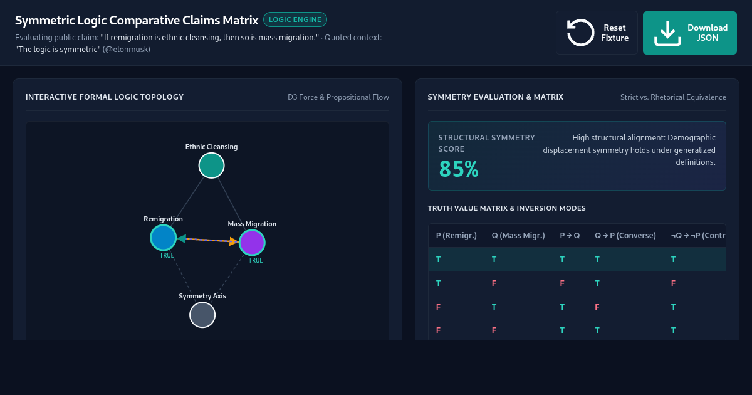The width and height of the screenshot is (752, 395).
Task: Click the Strict vs. Rhetorical Equivalence caption
Action: click(673, 97)
